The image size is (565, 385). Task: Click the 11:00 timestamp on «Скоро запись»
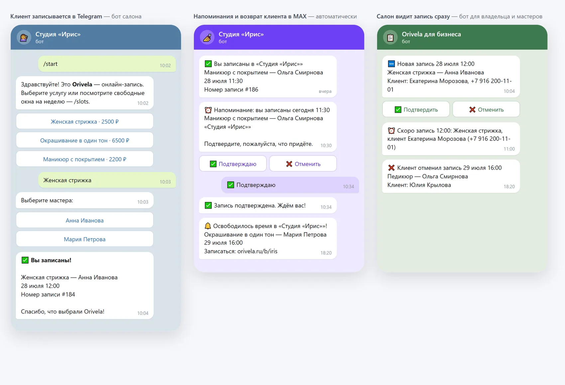[509, 149]
